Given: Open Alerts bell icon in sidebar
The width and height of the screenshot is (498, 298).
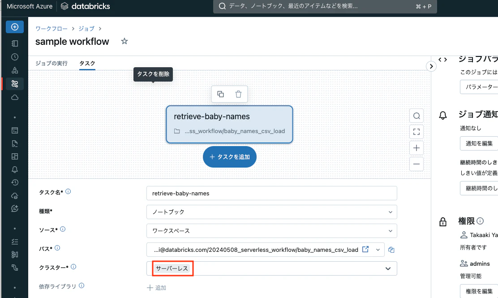Looking at the screenshot, I should click(15, 169).
